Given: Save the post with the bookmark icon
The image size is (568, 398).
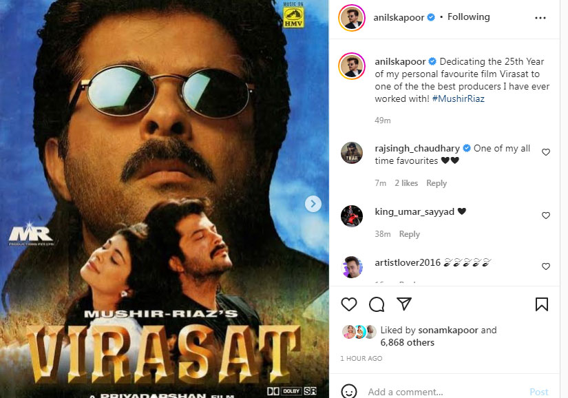Looking at the screenshot, I should click(x=542, y=304).
